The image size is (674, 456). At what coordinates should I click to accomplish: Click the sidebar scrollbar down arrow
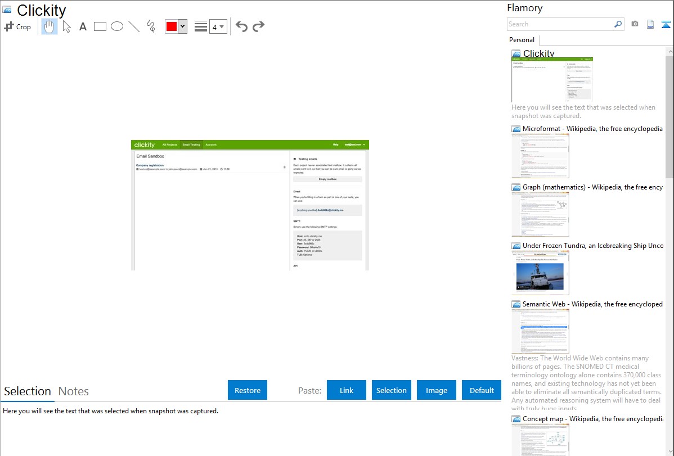click(669, 452)
